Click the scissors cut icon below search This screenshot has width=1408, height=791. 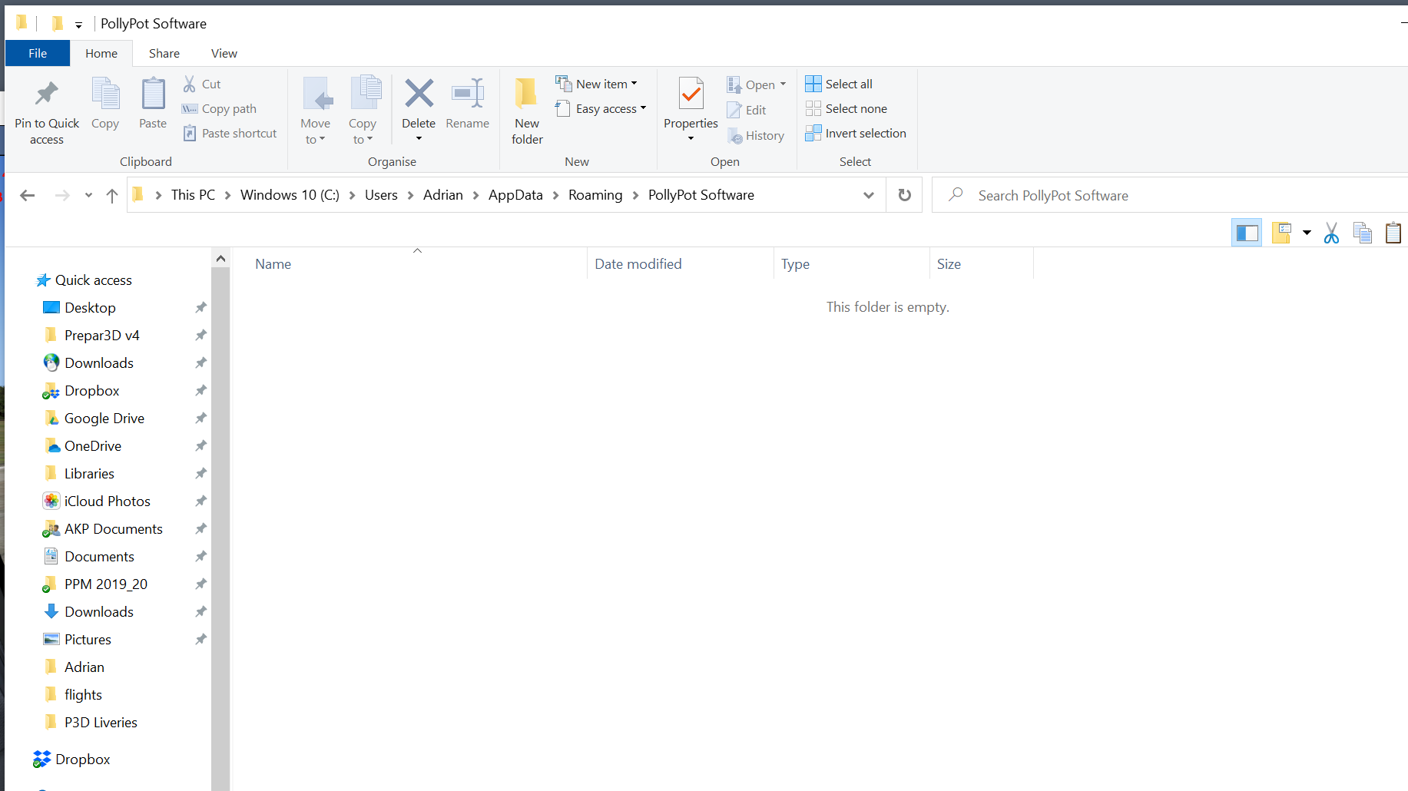coord(1331,233)
